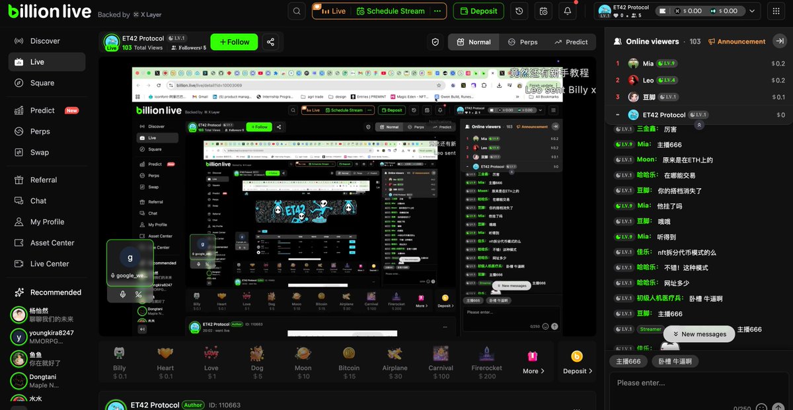793x410 pixels.
Task: Click the Recommended section header
Action: click(48, 292)
